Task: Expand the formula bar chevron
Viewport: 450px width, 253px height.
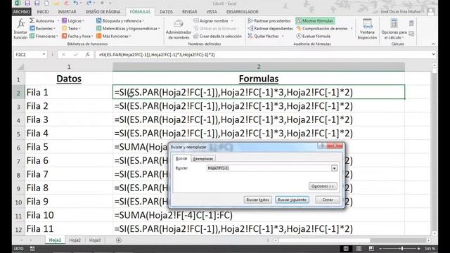Action: coord(433,54)
